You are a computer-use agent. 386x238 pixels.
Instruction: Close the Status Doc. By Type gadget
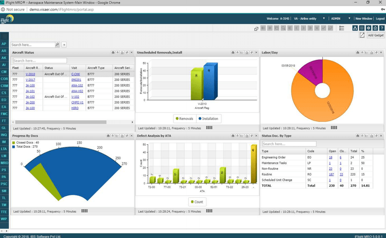coord(381,136)
